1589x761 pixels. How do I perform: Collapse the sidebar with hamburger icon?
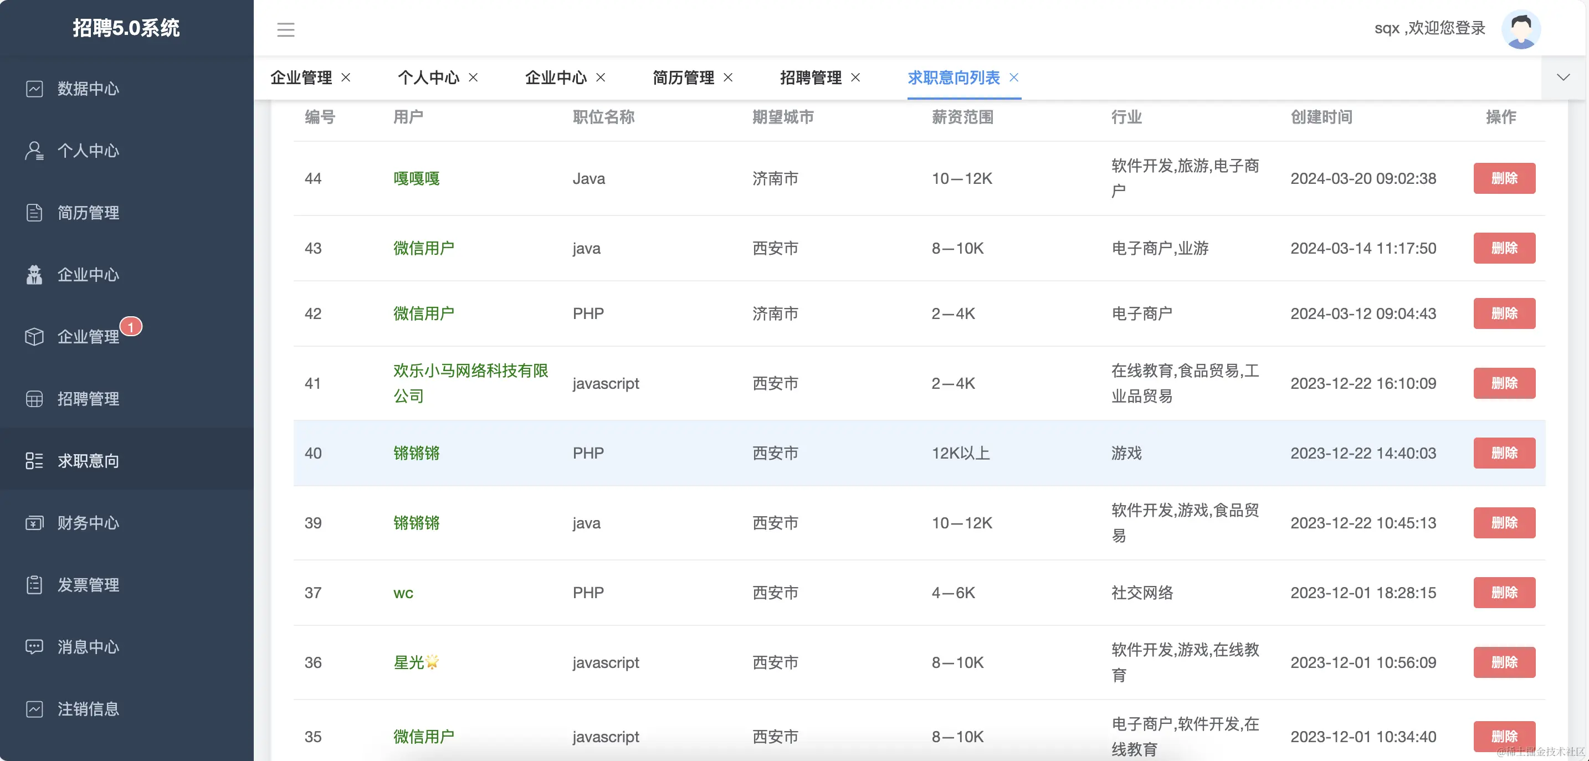pyautogui.click(x=285, y=29)
